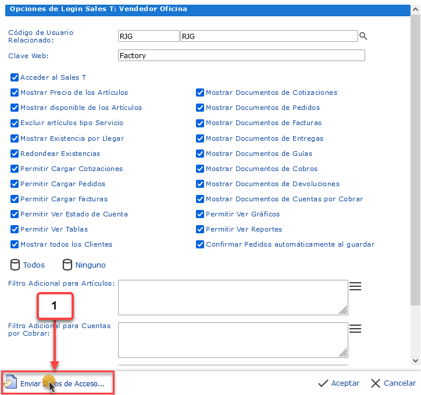
Task: Toggle Mostrar Existencia por Llegar
Action: coord(15,138)
